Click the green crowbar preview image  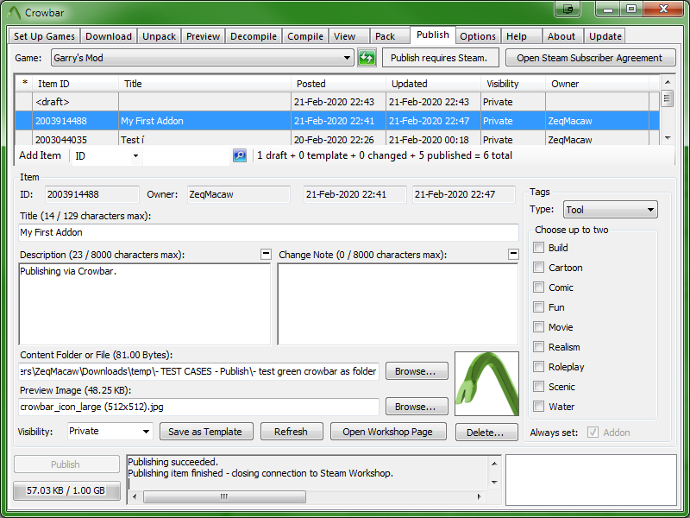(486, 383)
